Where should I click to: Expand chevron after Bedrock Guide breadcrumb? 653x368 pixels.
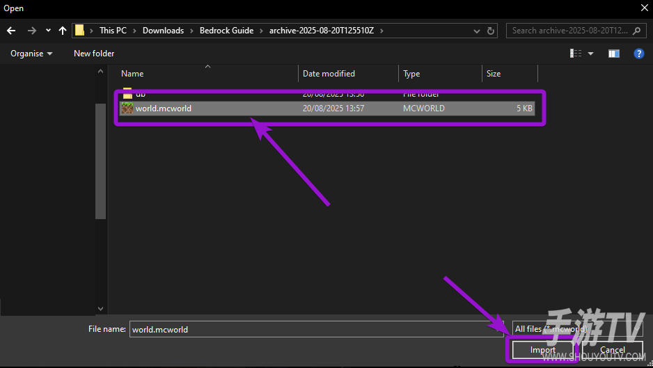[261, 31]
